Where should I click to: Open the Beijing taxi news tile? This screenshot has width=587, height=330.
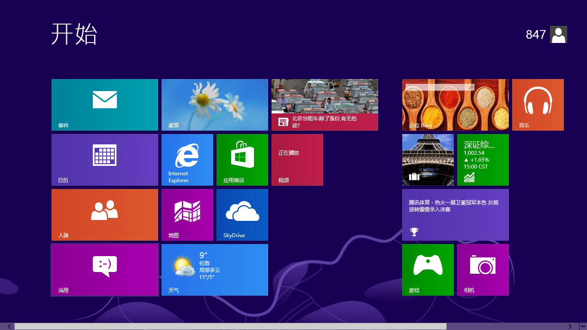[324, 104]
